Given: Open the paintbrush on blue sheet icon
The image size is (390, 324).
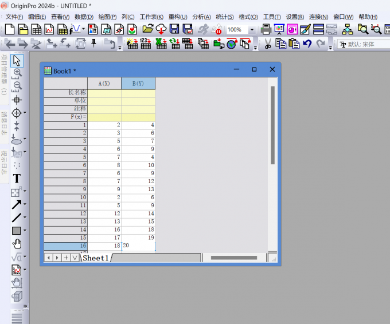Looking at the screenshot, I should pos(305,29).
